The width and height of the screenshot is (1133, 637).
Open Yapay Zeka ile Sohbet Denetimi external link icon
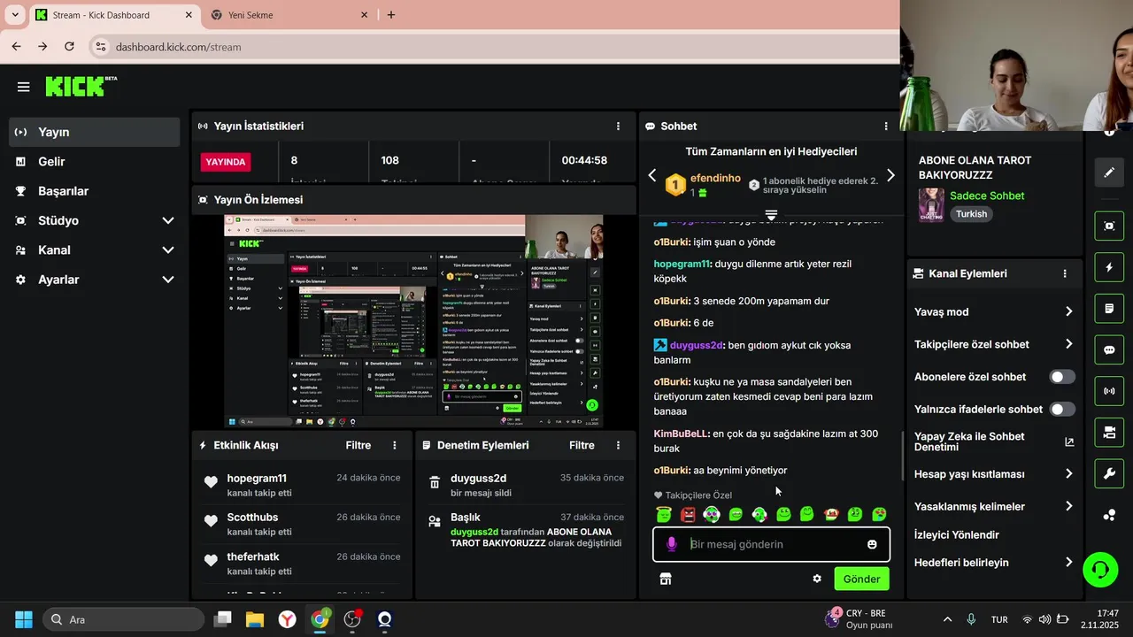click(x=1068, y=442)
